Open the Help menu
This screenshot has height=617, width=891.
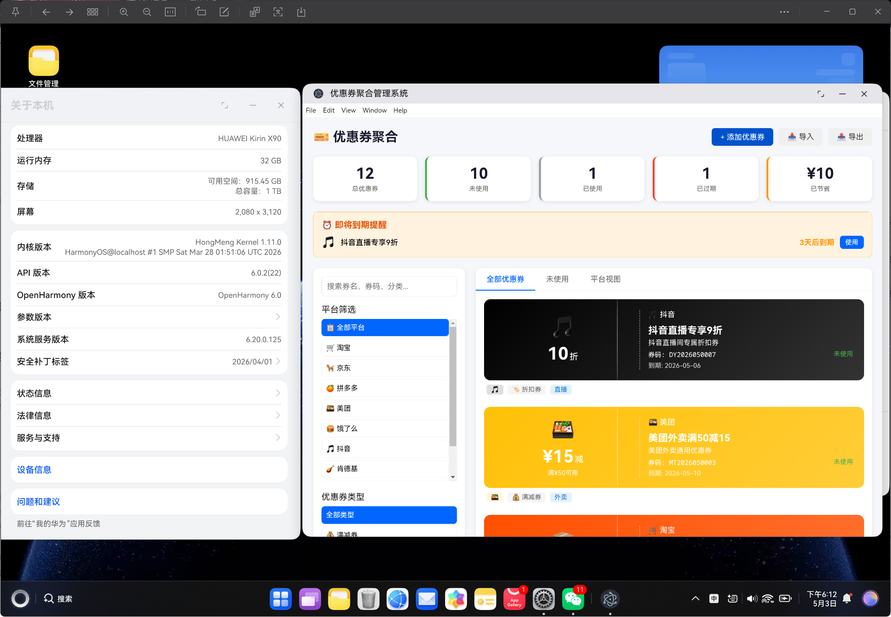400,110
